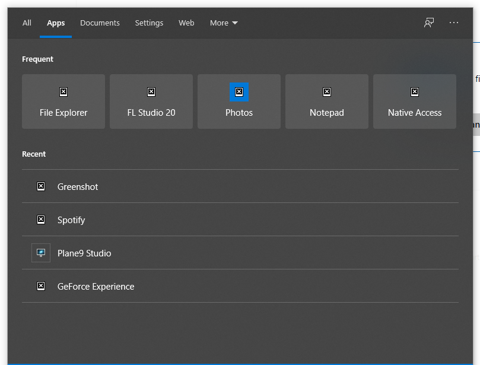Screen dimensions: 480x365
Task: Expand the More filter dropdown
Action: pyautogui.click(x=223, y=23)
